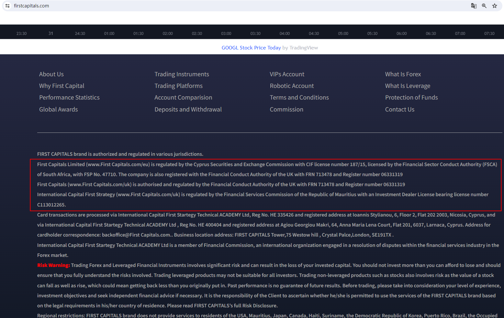Click the zoom magnifier icon
This screenshot has height=318, width=504.
[484, 6]
